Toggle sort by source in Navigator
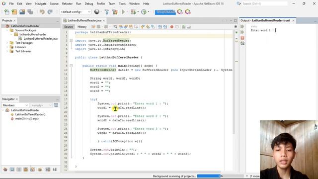318x179 pixels. [x=55, y=170]
